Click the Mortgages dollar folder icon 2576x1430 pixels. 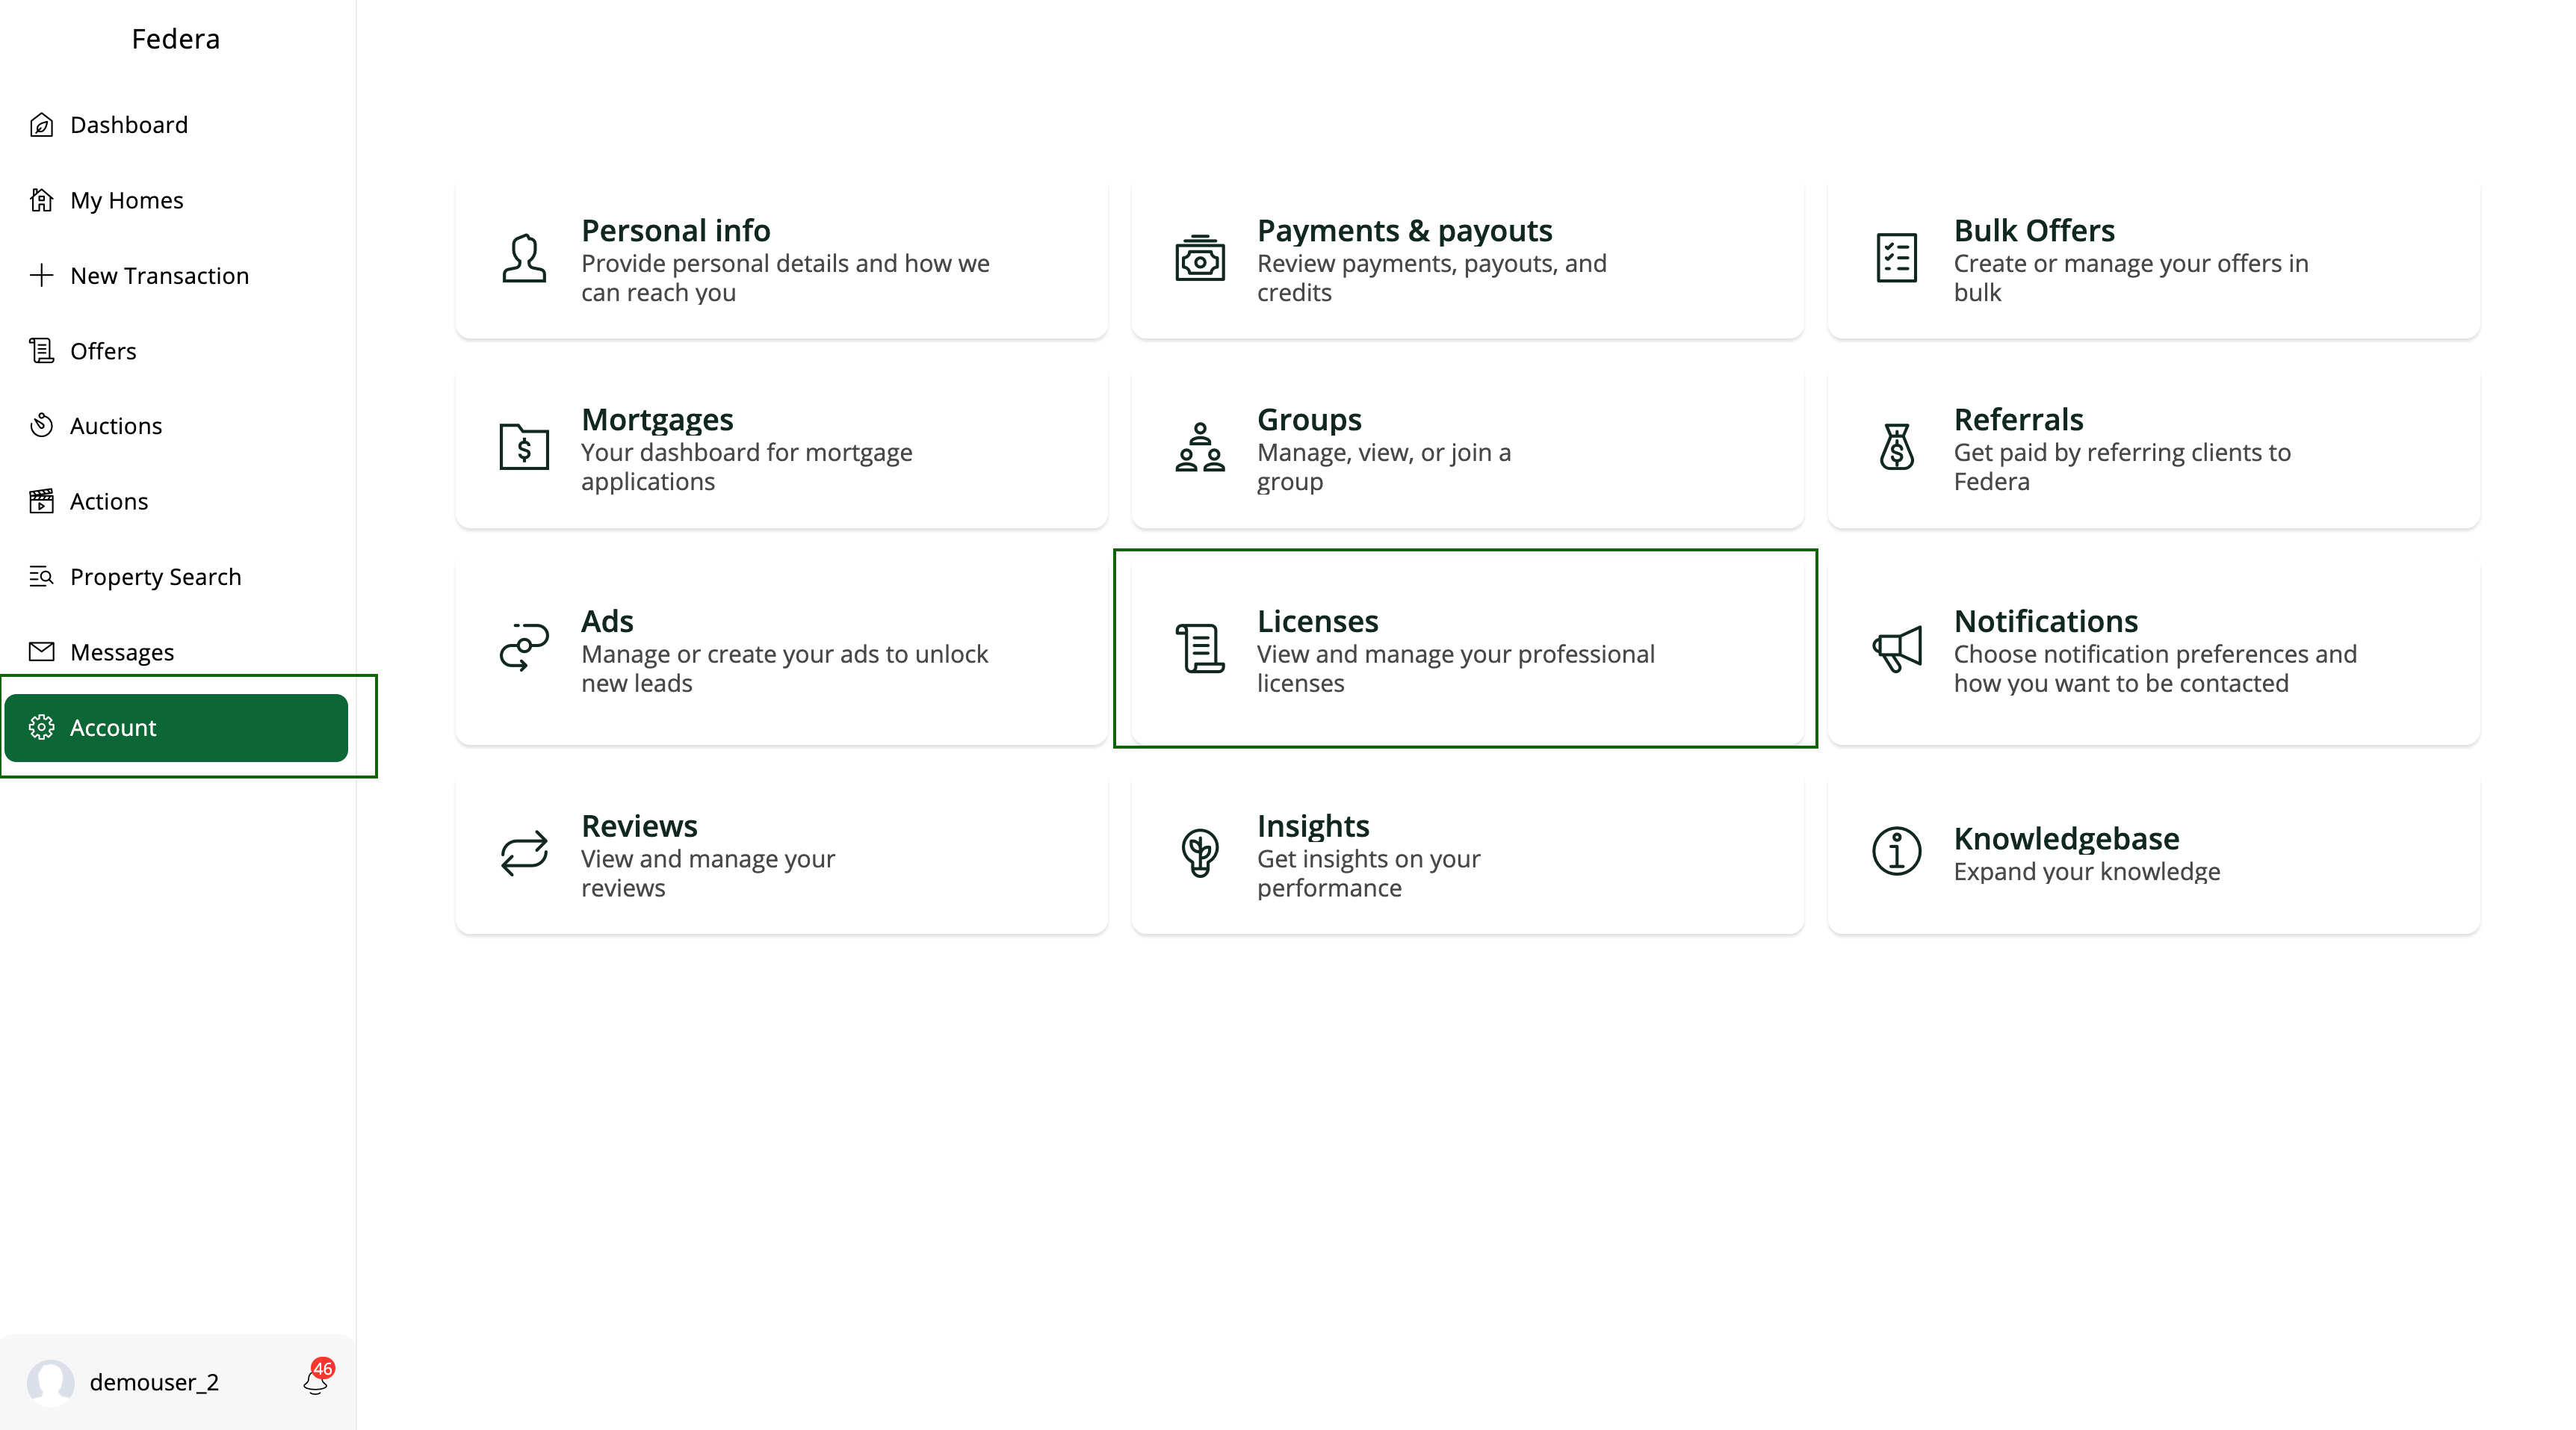524,447
